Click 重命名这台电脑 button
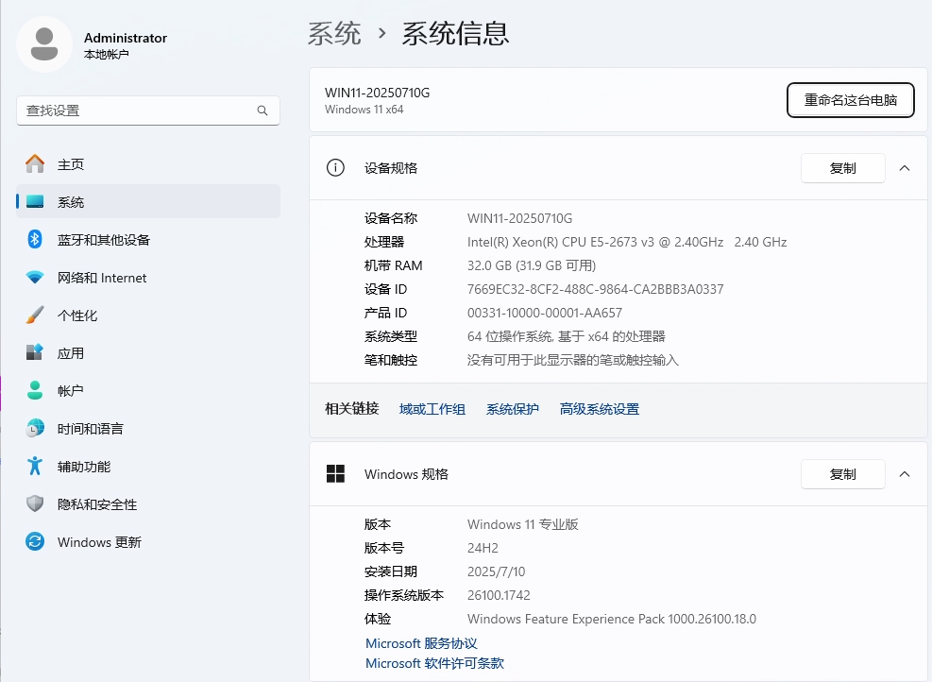The image size is (932, 682). pos(851,100)
